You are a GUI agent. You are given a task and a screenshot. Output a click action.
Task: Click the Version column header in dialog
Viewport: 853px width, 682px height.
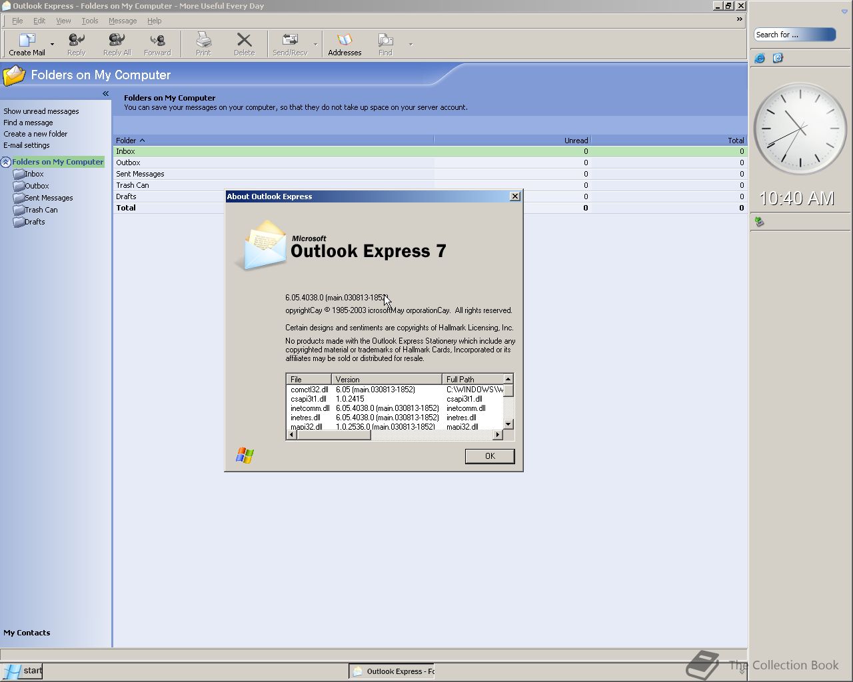click(x=387, y=379)
